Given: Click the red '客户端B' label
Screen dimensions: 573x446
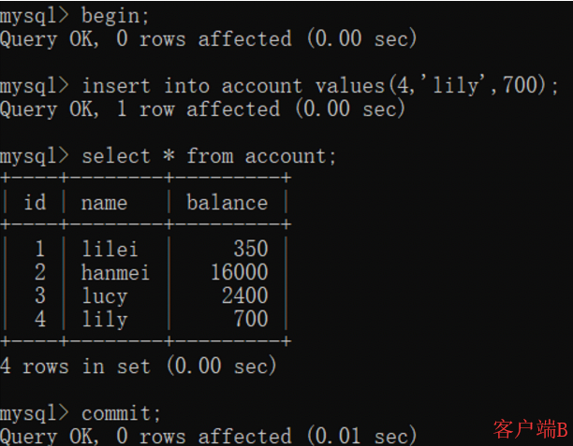Looking at the screenshot, I should click(530, 429).
